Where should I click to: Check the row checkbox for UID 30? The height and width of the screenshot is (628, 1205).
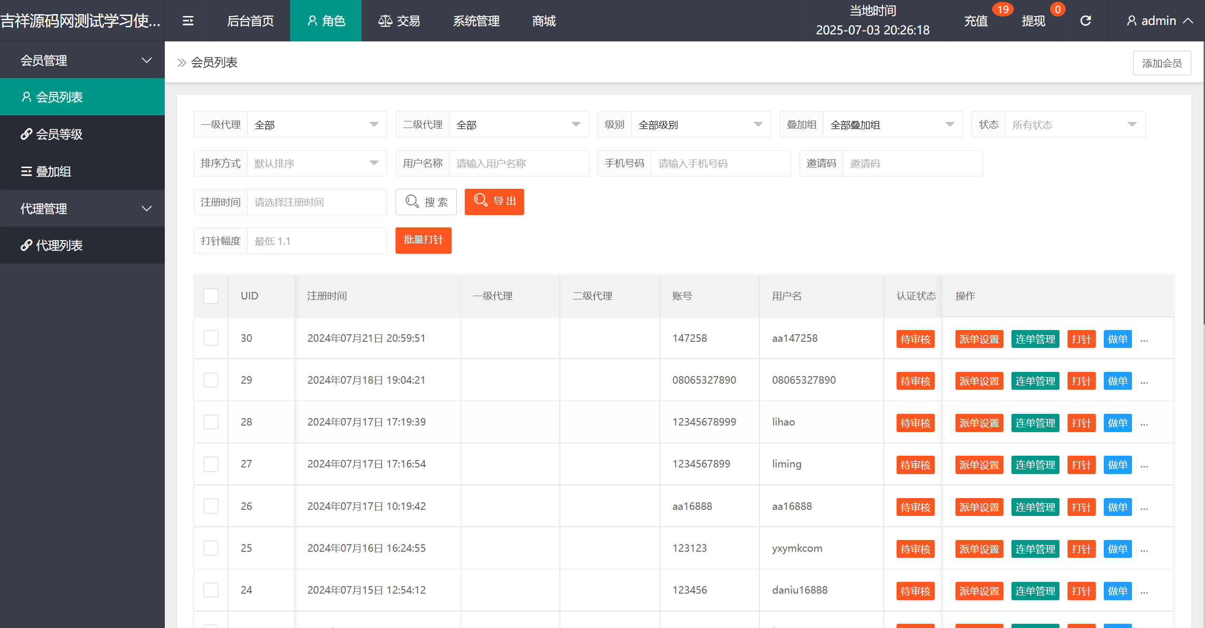point(211,338)
